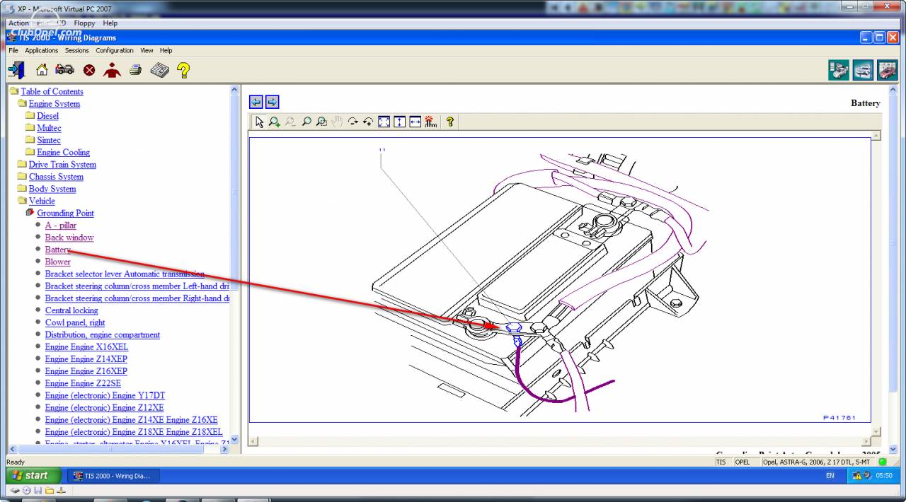Open the Grounding Point entry
The height and width of the screenshot is (502, 906).
(x=65, y=213)
